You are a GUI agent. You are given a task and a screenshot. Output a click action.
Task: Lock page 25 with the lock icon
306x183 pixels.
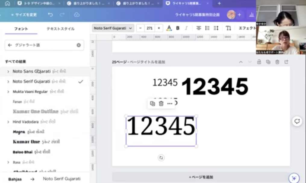259,62
